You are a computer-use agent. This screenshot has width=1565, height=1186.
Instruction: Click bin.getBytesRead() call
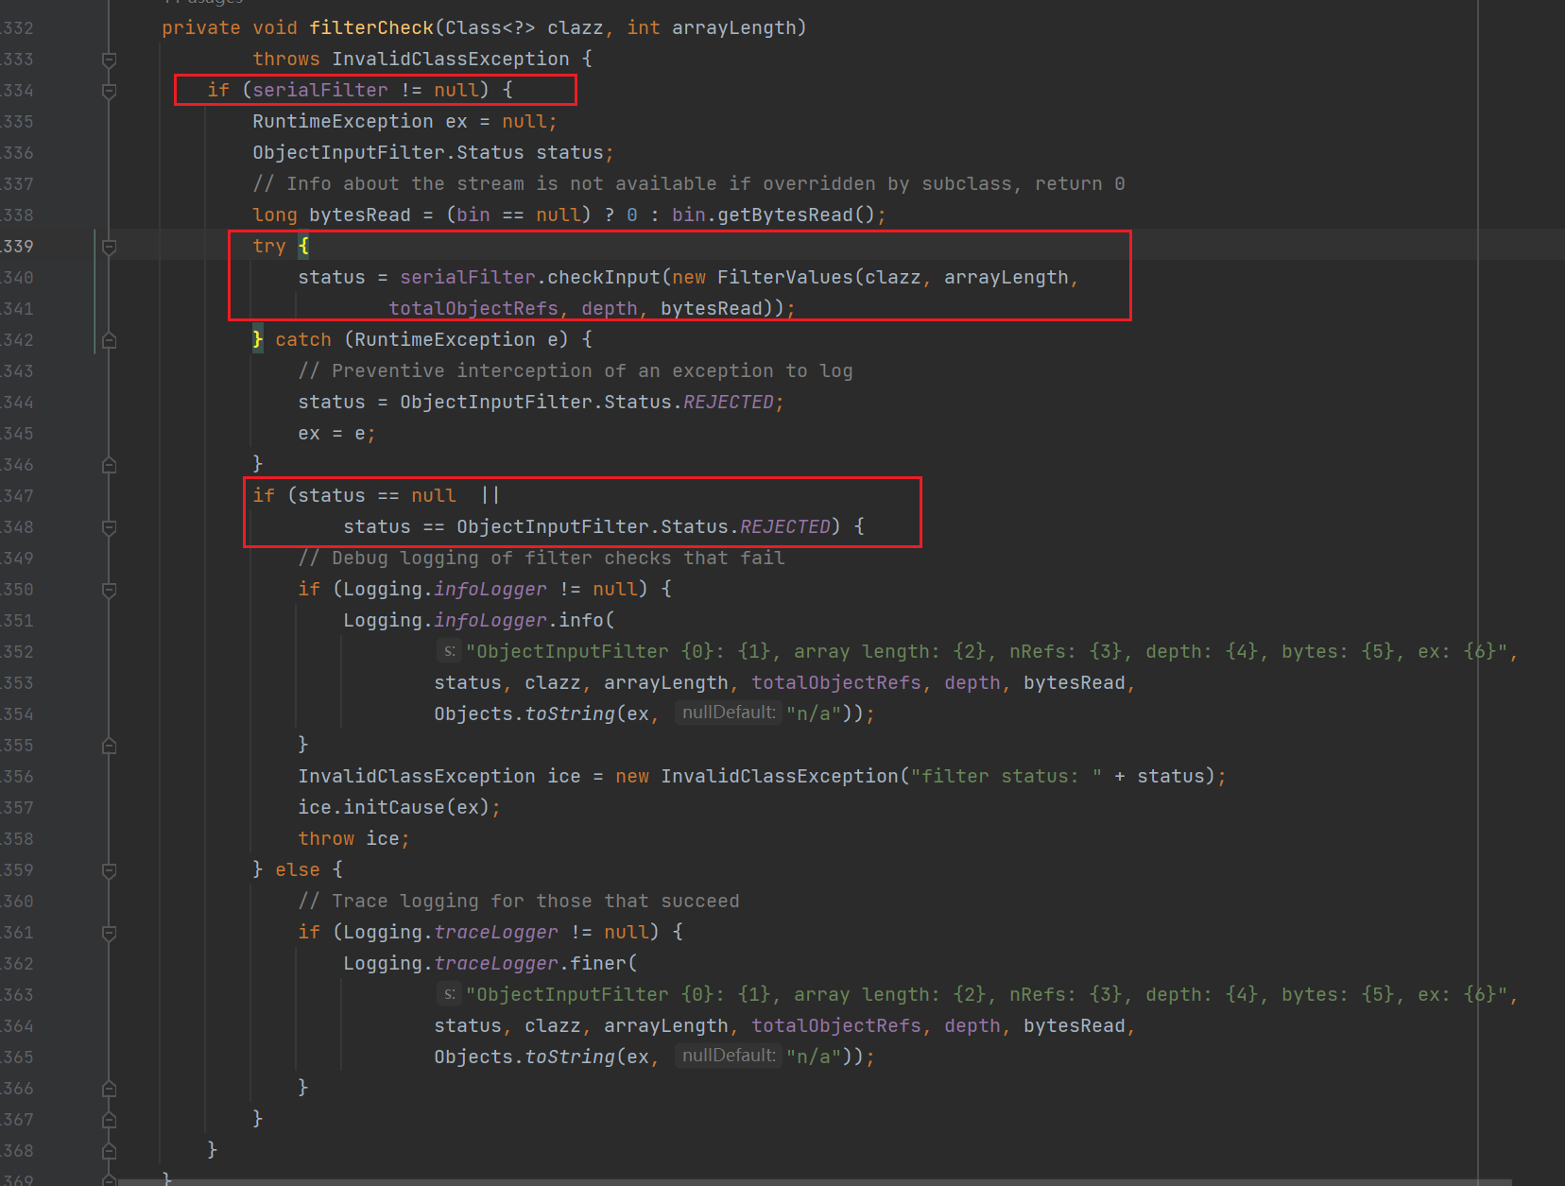(773, 215)
